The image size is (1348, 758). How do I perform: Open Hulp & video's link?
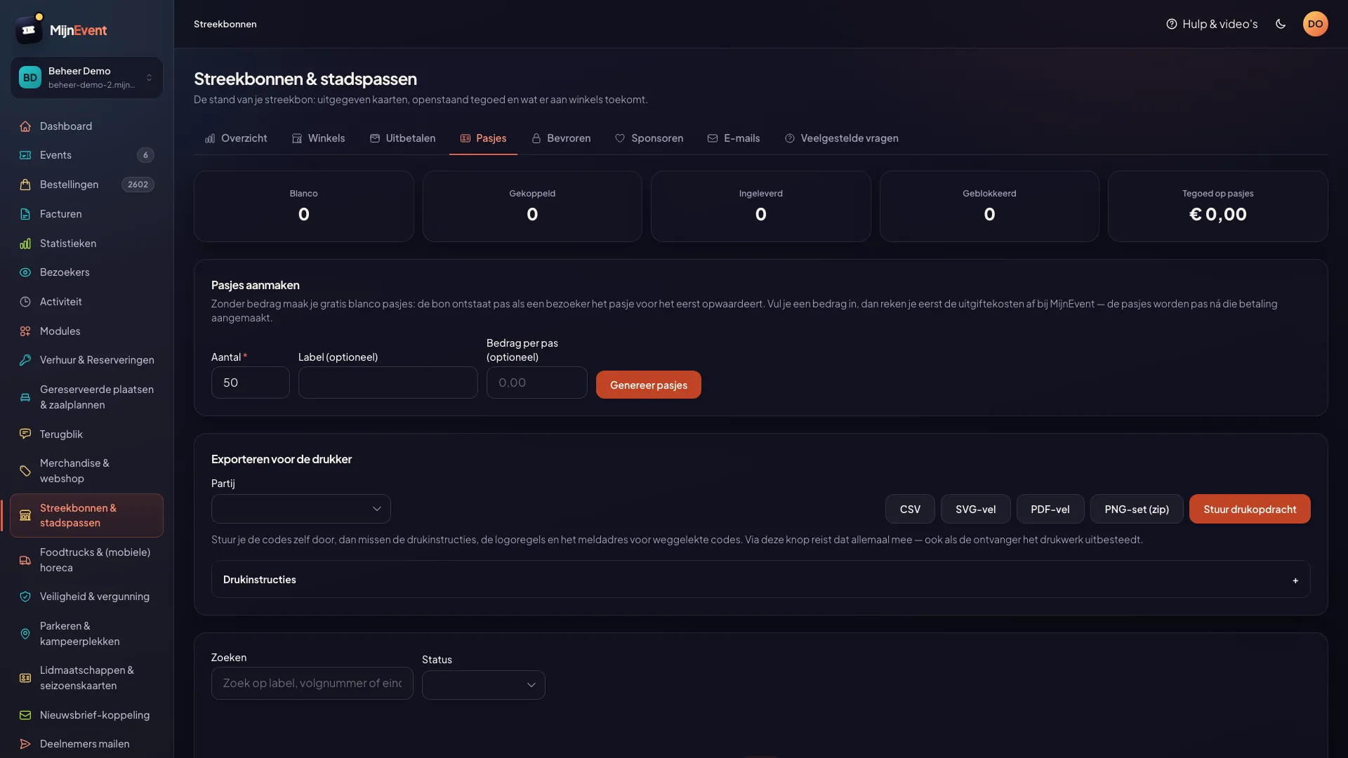(1212, 24)
